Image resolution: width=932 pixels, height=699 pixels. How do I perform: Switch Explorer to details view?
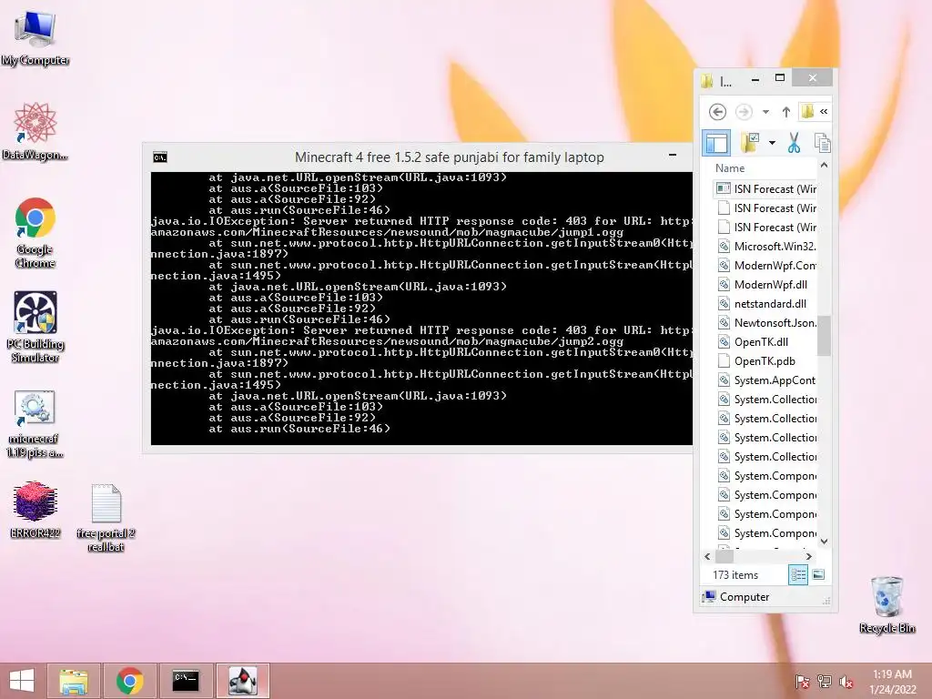click(798, 575)
